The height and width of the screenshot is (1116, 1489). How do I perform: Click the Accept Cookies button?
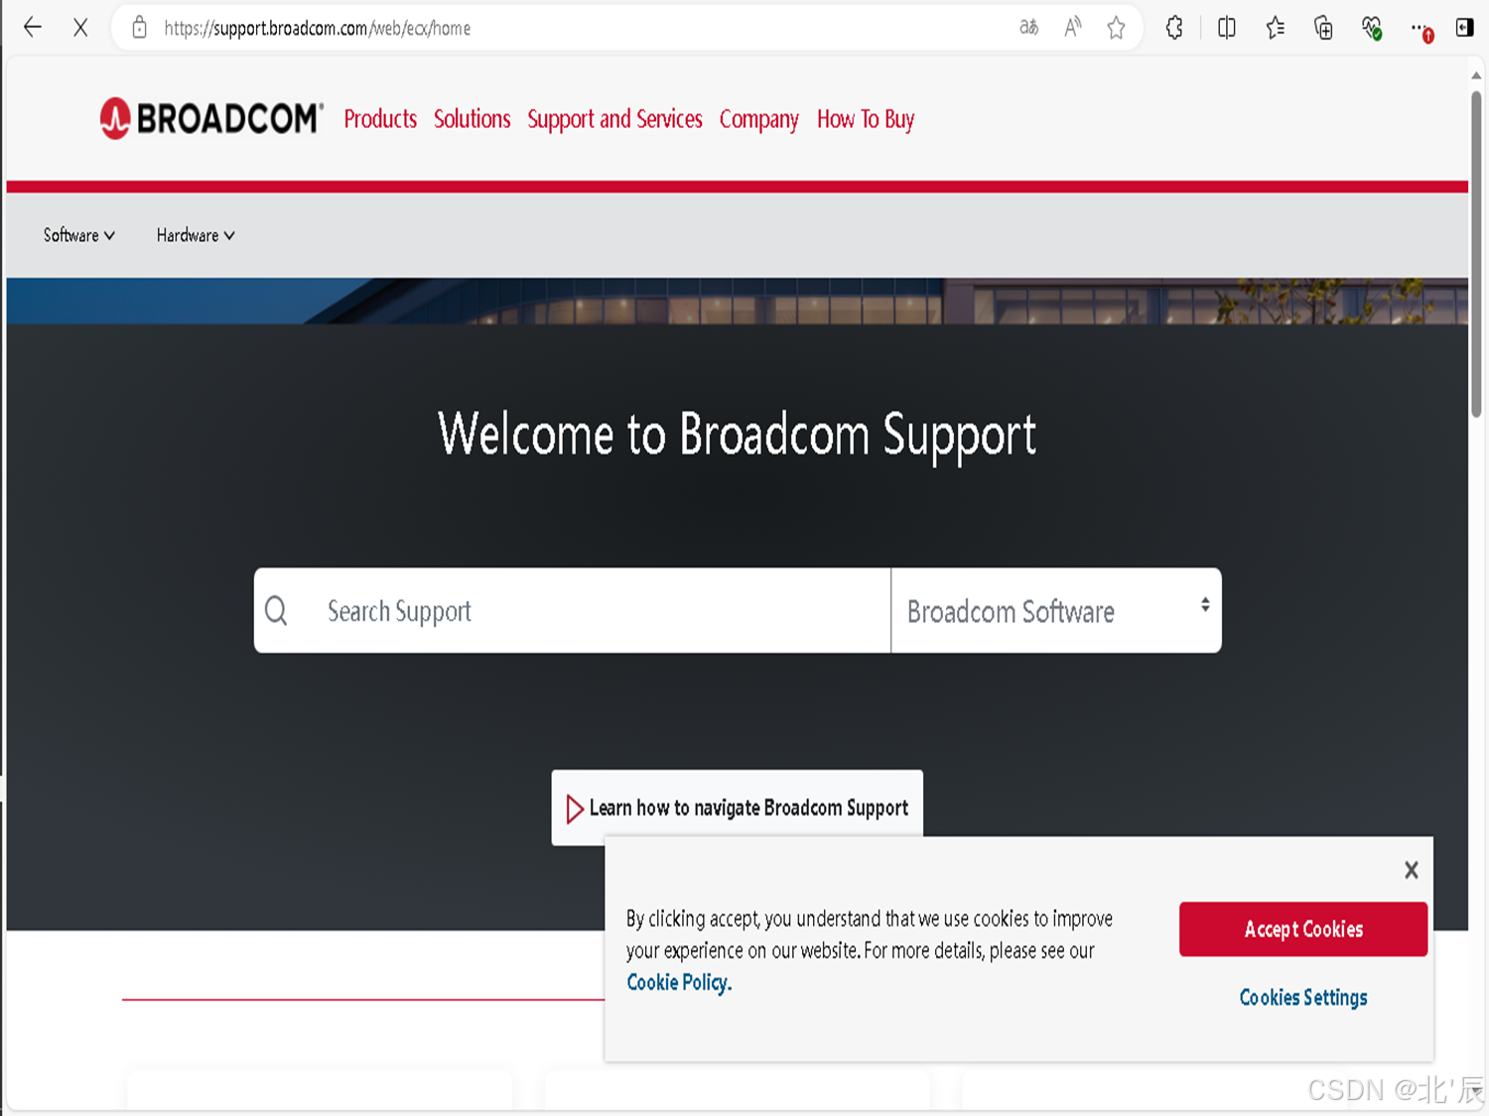pos(1303,929)
